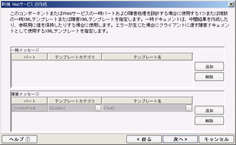Screen dimensions: 236x145
Task: Click the 障害メッセージ group label
Action: tap(25, 94)
